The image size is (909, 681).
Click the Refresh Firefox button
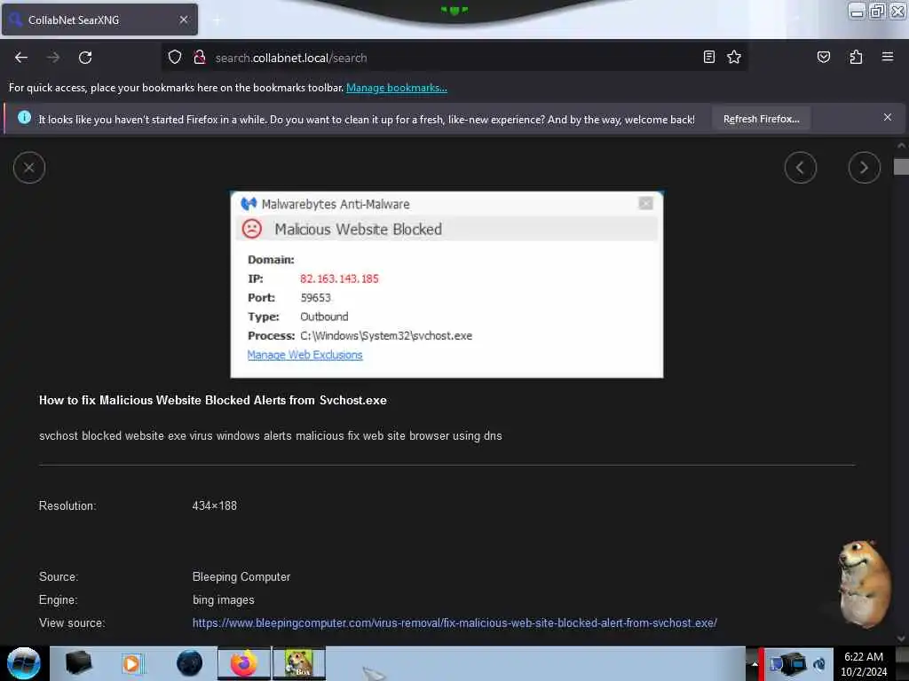[761, 119]
